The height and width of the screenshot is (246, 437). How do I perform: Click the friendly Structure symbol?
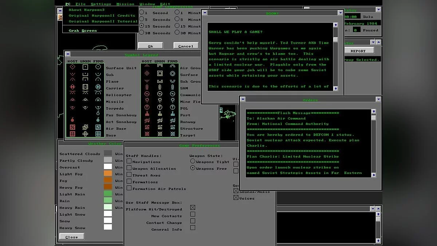pyautogui.click(x=173, y=127)
